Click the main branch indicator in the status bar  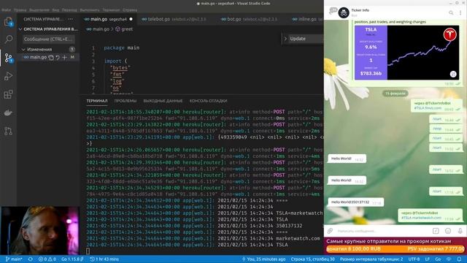click(14, 259)
